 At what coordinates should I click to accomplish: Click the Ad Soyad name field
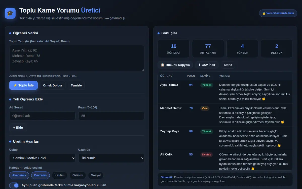point(42,116)
